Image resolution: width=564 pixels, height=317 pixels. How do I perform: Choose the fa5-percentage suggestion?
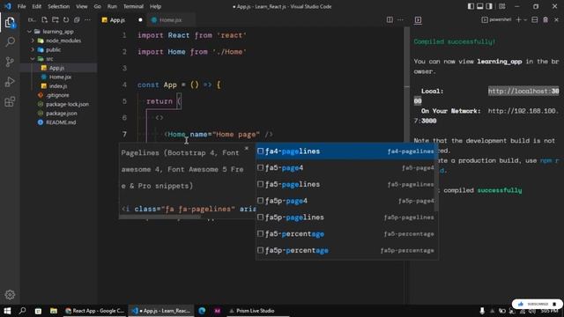345,234
